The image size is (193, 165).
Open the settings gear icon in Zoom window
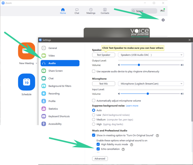click(163, 20)
